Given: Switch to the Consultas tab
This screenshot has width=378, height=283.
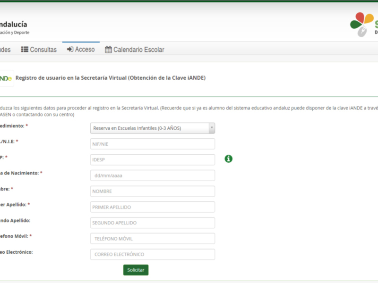Looking at the screenshot, I should pos(40,49).
